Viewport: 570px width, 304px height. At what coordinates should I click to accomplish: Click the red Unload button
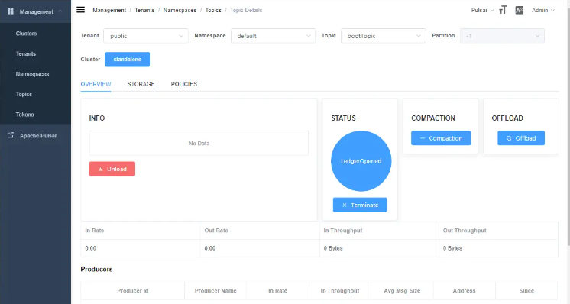point(112,169)
